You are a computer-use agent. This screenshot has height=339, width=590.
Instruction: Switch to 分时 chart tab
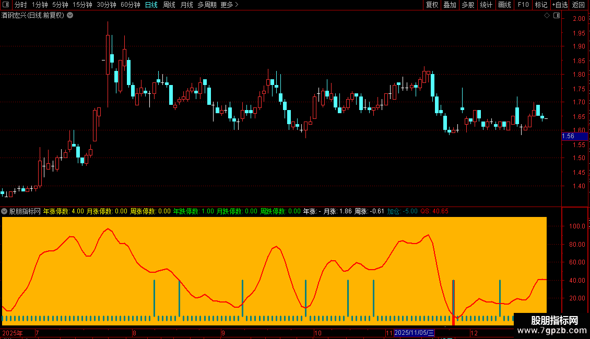(x=21, y=5)
